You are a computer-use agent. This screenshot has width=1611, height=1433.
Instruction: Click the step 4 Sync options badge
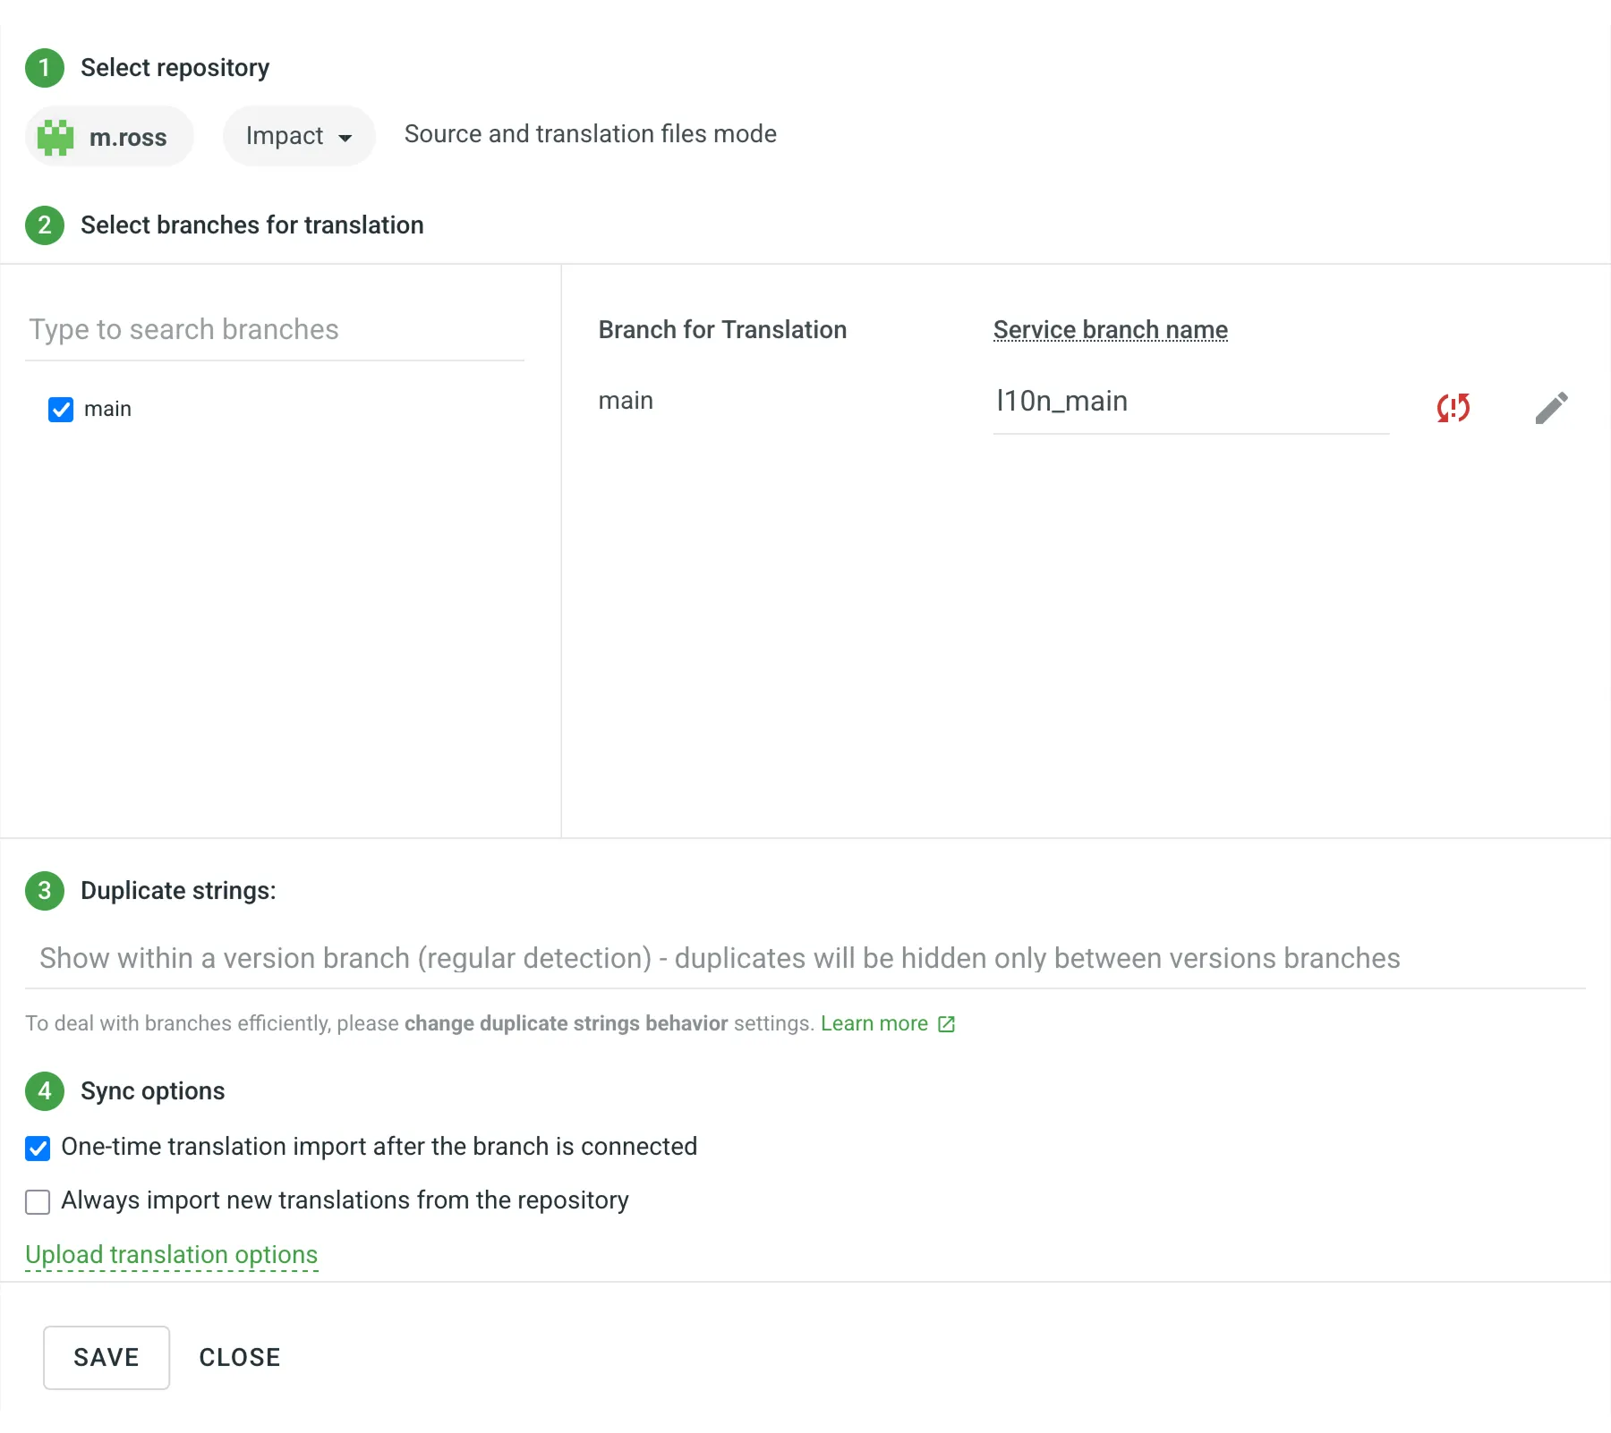tap(44, 1091)
